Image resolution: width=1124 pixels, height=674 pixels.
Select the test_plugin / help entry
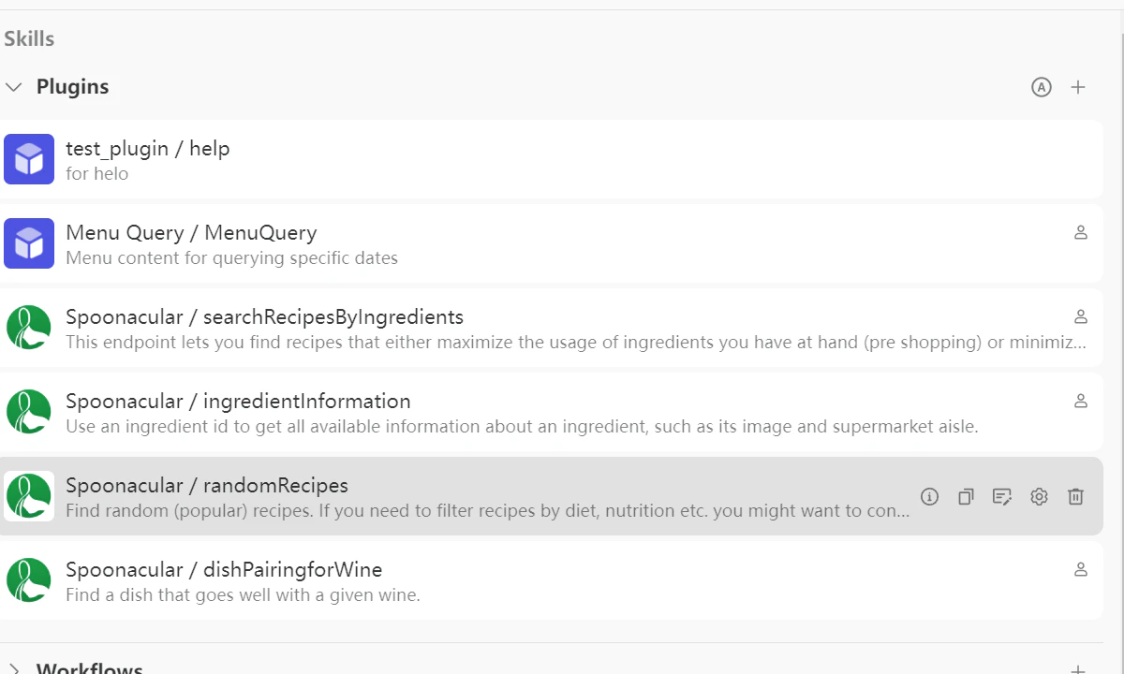coord(148,149)
